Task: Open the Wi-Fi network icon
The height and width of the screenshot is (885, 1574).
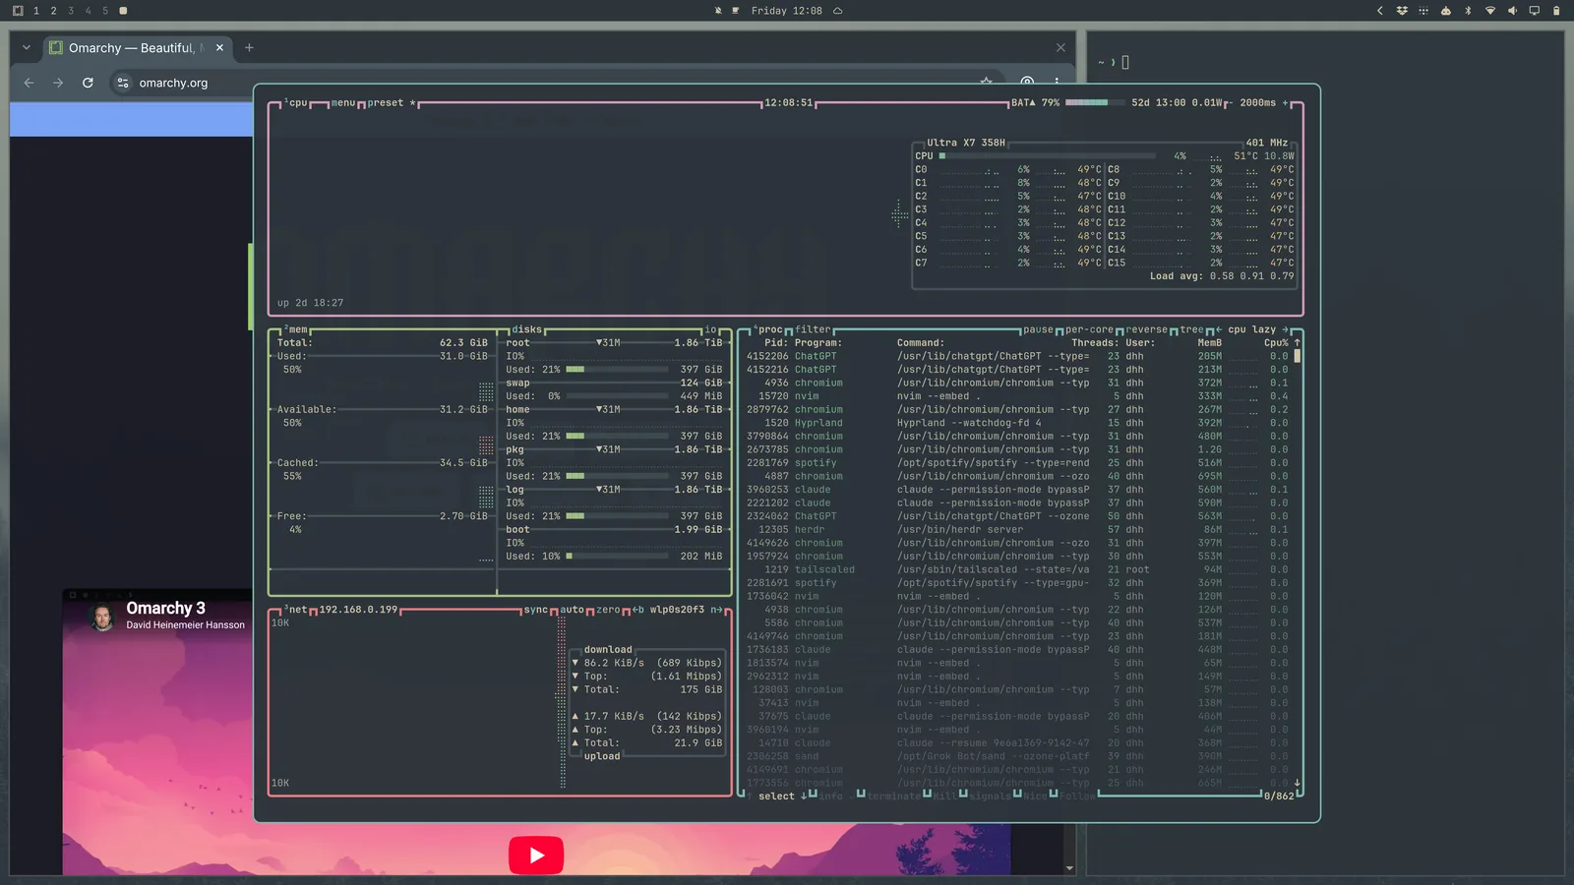Action: [x=1489, y=11]
